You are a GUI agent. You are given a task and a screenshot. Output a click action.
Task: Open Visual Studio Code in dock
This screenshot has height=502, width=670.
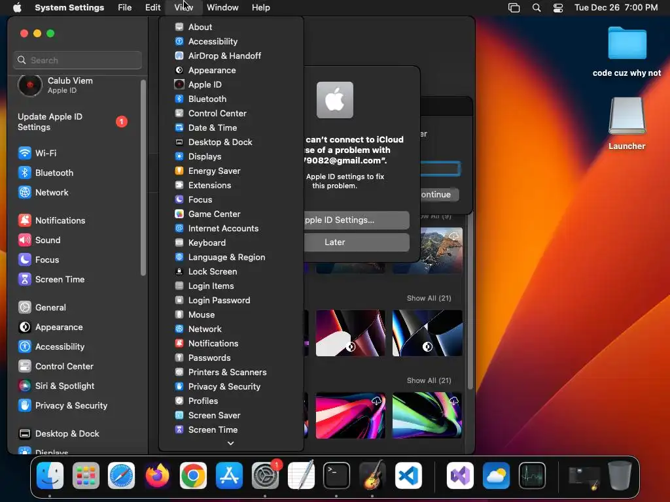point(408,475)
